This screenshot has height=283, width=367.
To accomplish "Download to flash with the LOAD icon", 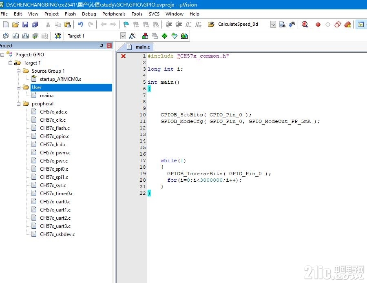I will [58, 36].
